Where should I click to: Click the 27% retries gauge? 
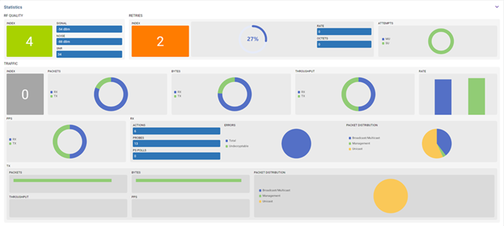pos(253,39)
